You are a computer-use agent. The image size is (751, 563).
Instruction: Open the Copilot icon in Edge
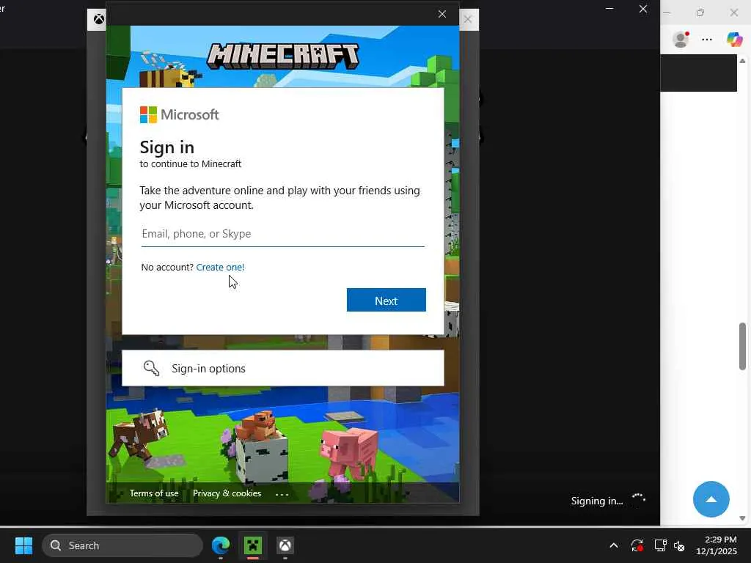tap(733, 40)
